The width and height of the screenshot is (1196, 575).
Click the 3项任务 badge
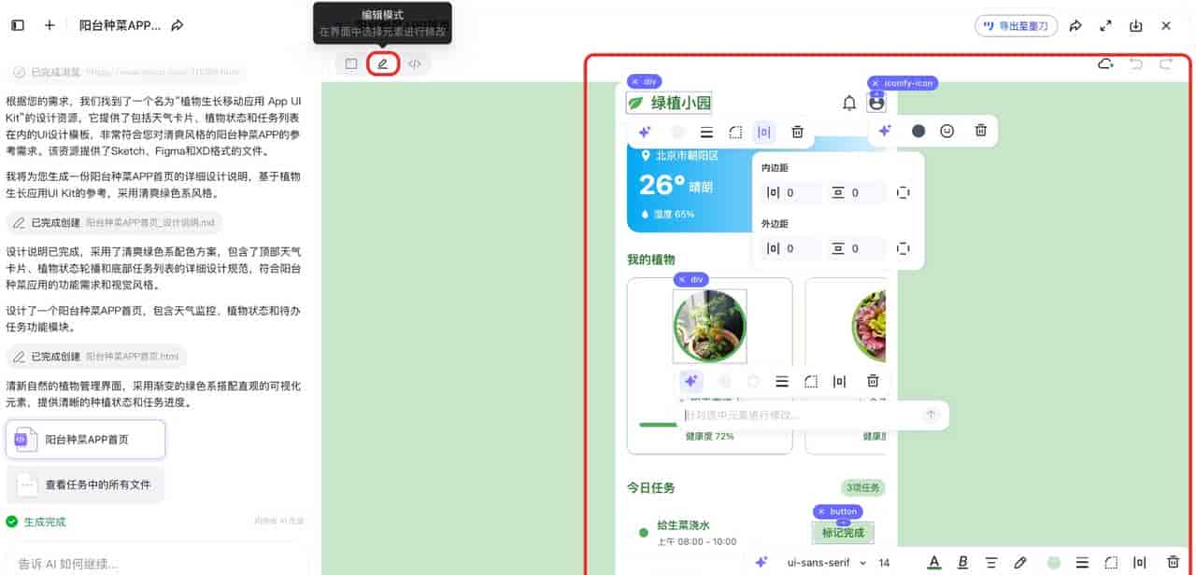point(863,487)
